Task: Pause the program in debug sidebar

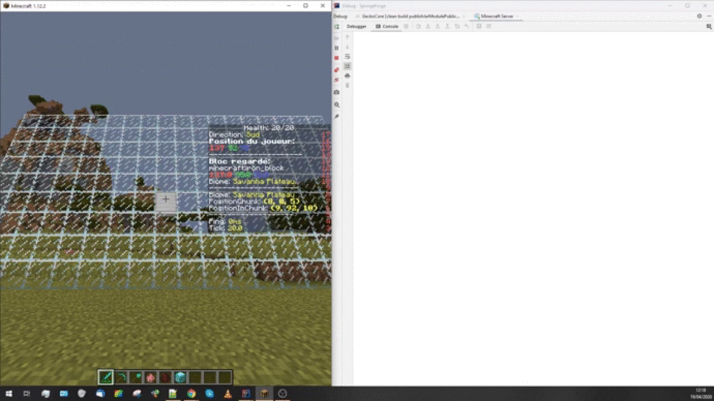Action: click(x=336, y=48)
